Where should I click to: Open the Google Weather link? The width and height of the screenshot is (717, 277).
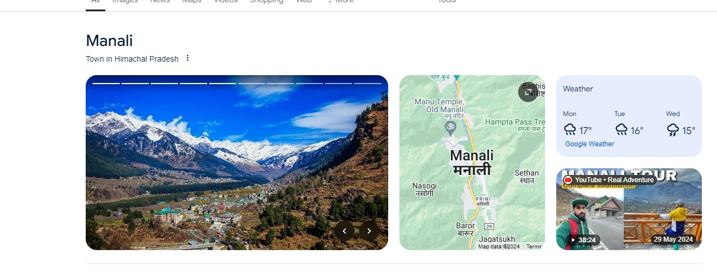pyautogui.click(x=589, y=144)
